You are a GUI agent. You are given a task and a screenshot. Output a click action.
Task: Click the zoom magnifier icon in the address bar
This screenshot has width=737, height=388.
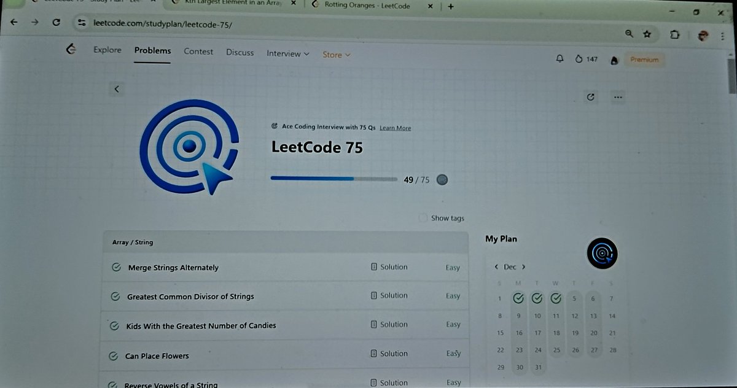(628, 34)
